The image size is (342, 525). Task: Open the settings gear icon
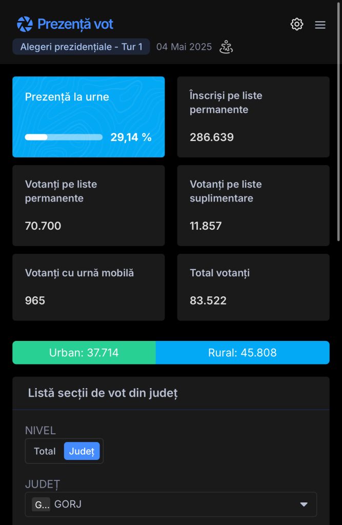[x=296, y=25]
